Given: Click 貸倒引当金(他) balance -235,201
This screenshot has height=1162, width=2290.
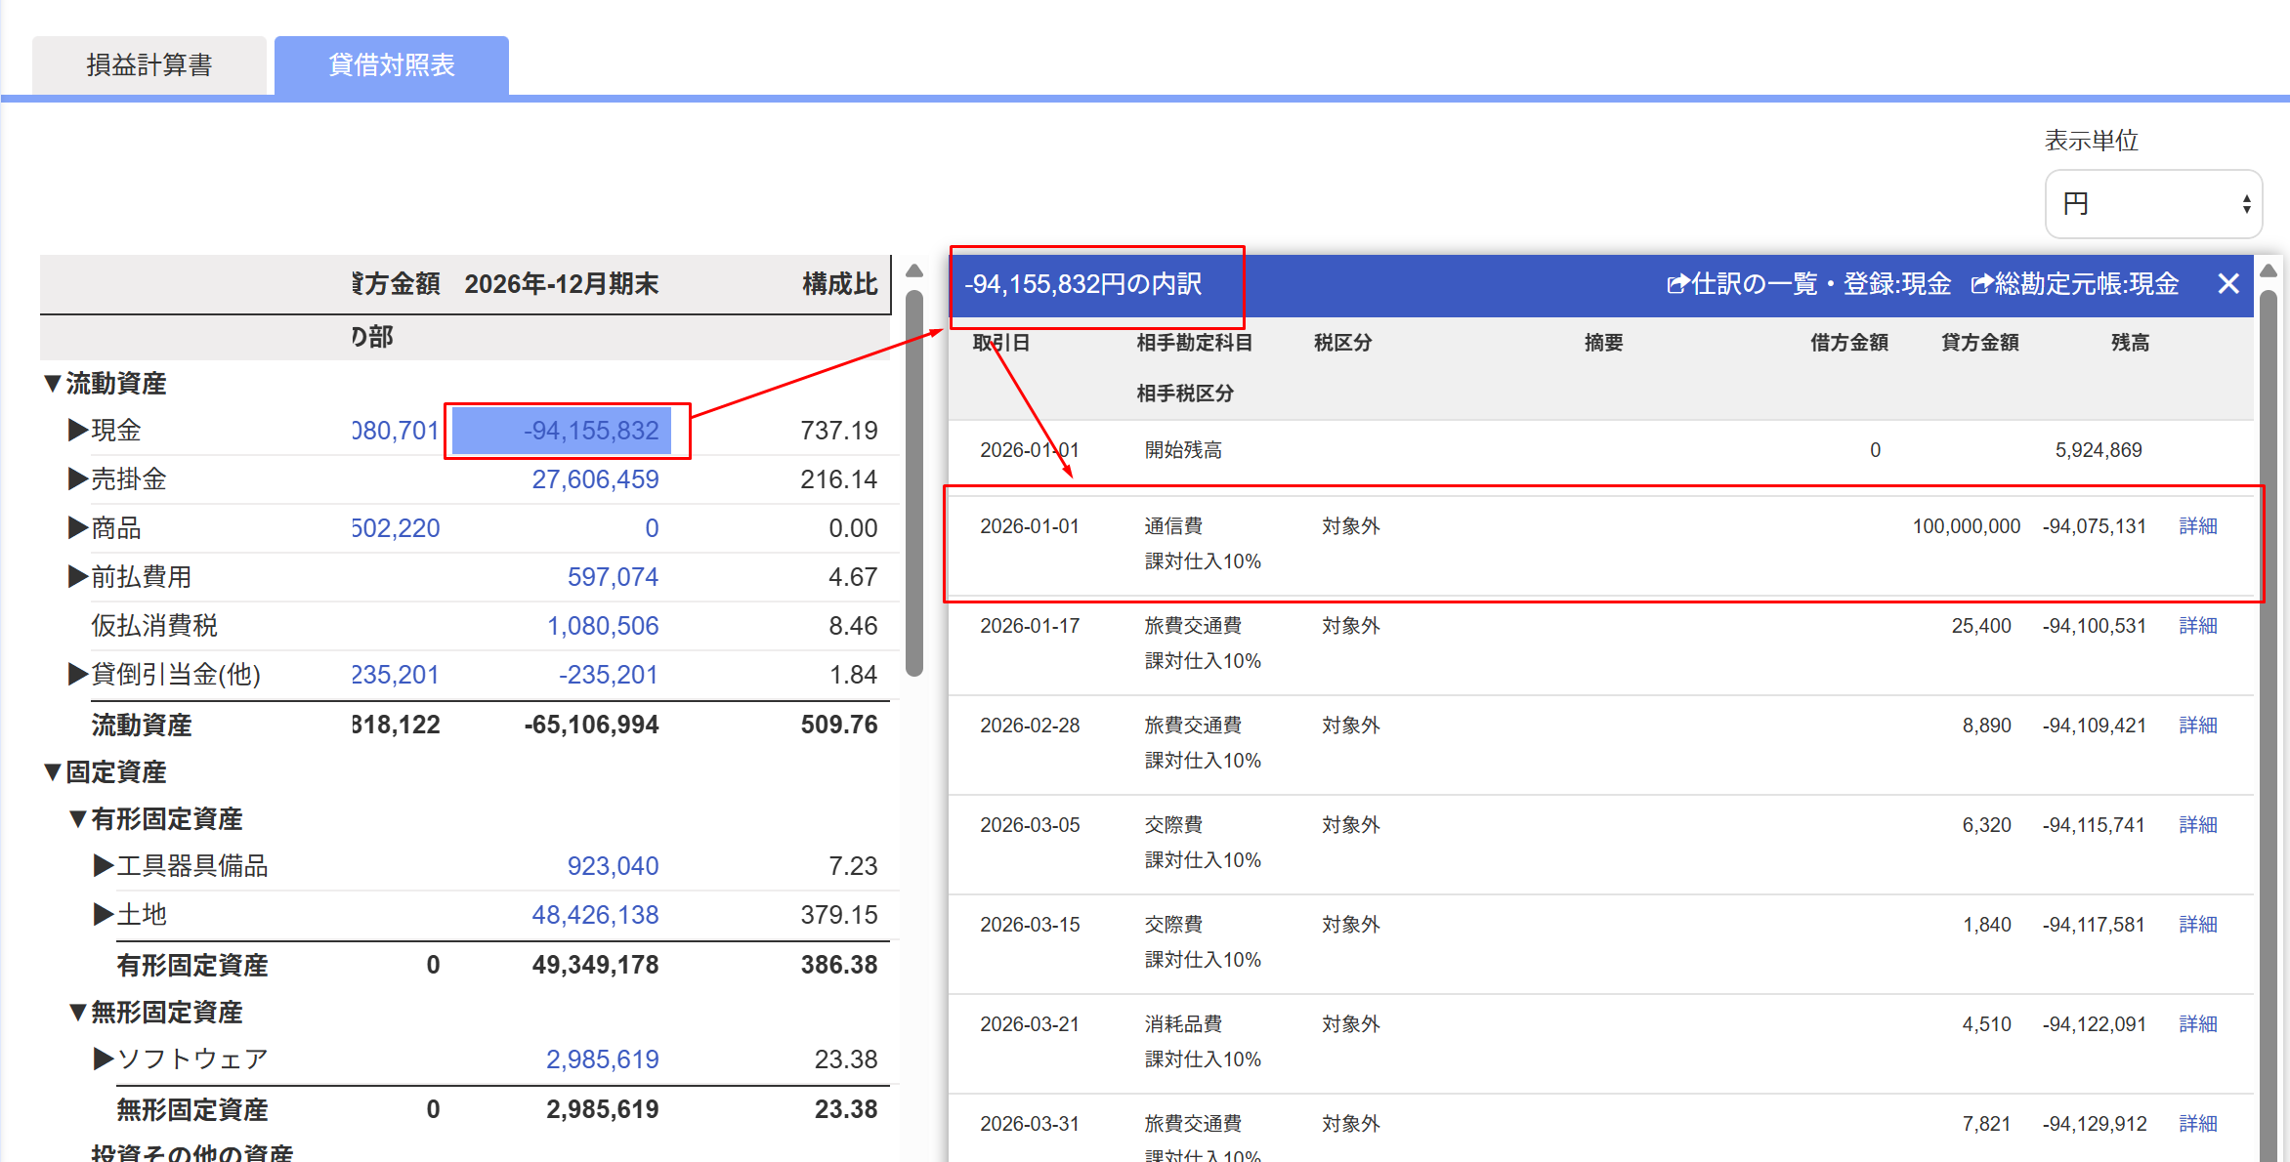Looking at the screenshot, I should tap(608, 675).
